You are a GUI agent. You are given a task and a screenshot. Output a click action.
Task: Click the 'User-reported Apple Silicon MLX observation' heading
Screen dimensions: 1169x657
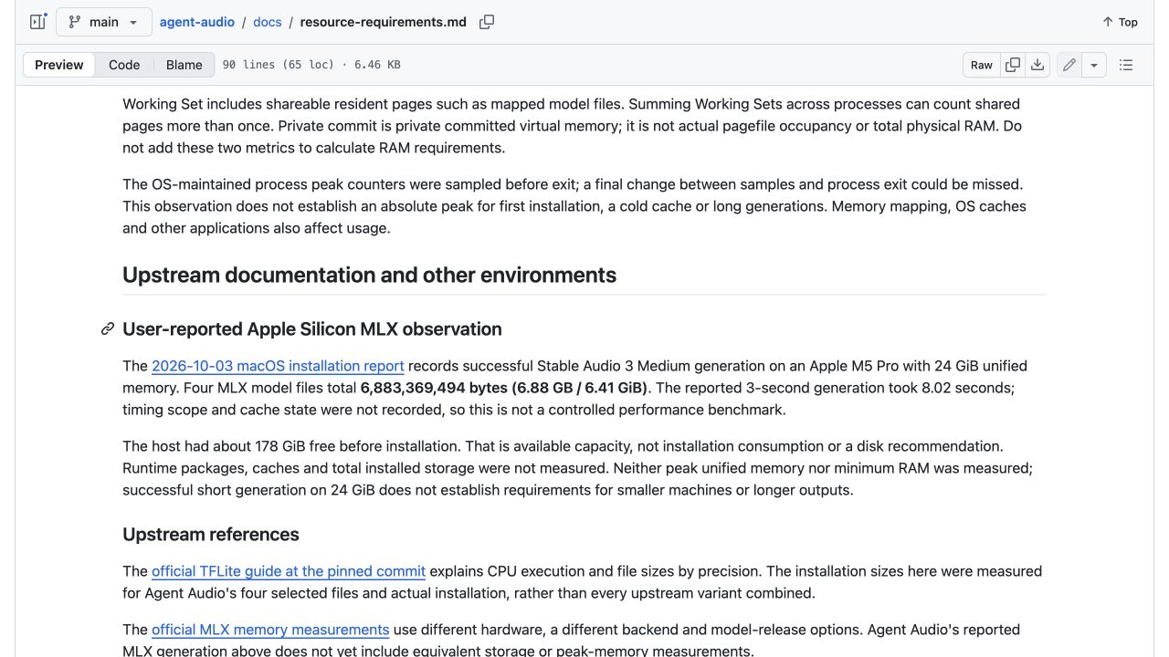312,329
